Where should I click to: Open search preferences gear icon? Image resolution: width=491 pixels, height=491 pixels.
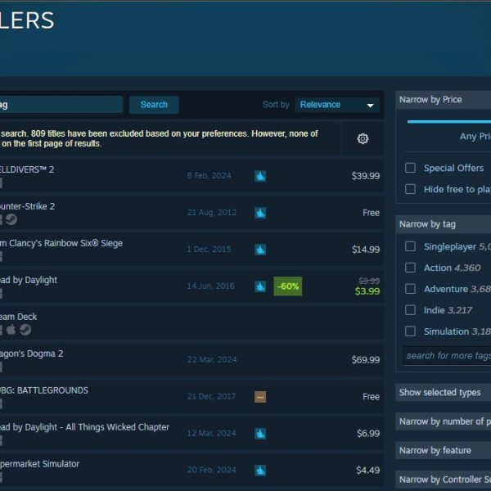click(x=363, y=138)
